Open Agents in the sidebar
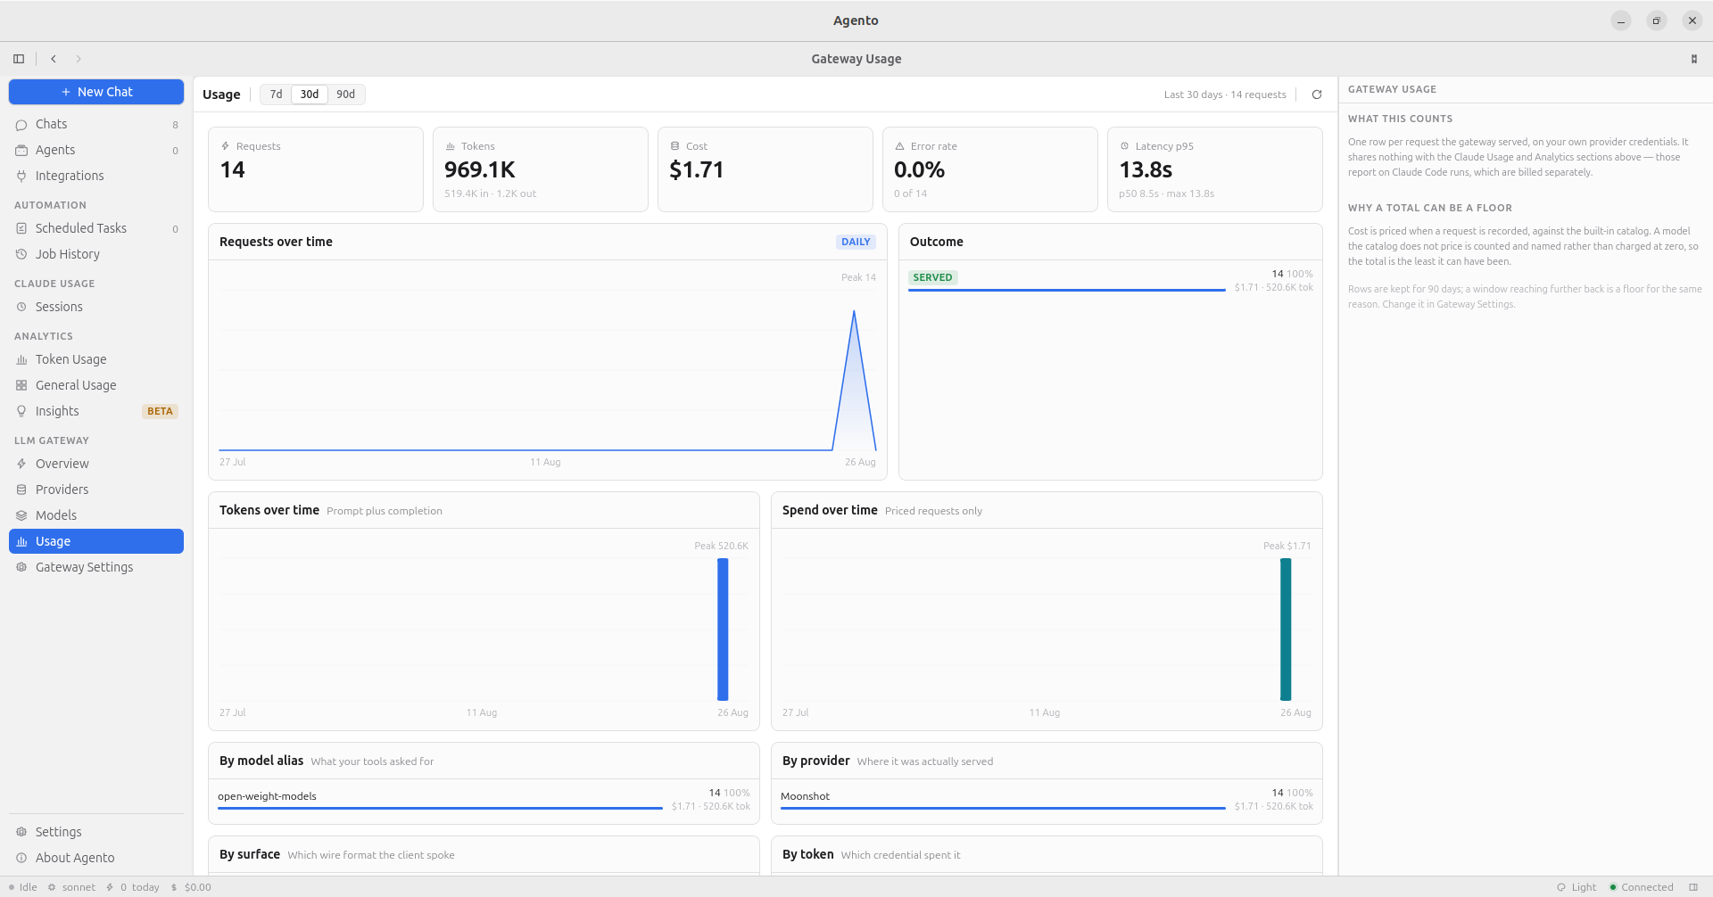This screenshot has width=1713, height=897. (96, 150)
